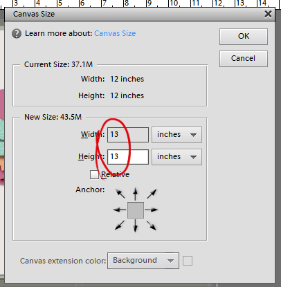The width and height of the screenshot is (281, 287).
Task: Click the OK button
Action: coord(244,37)
